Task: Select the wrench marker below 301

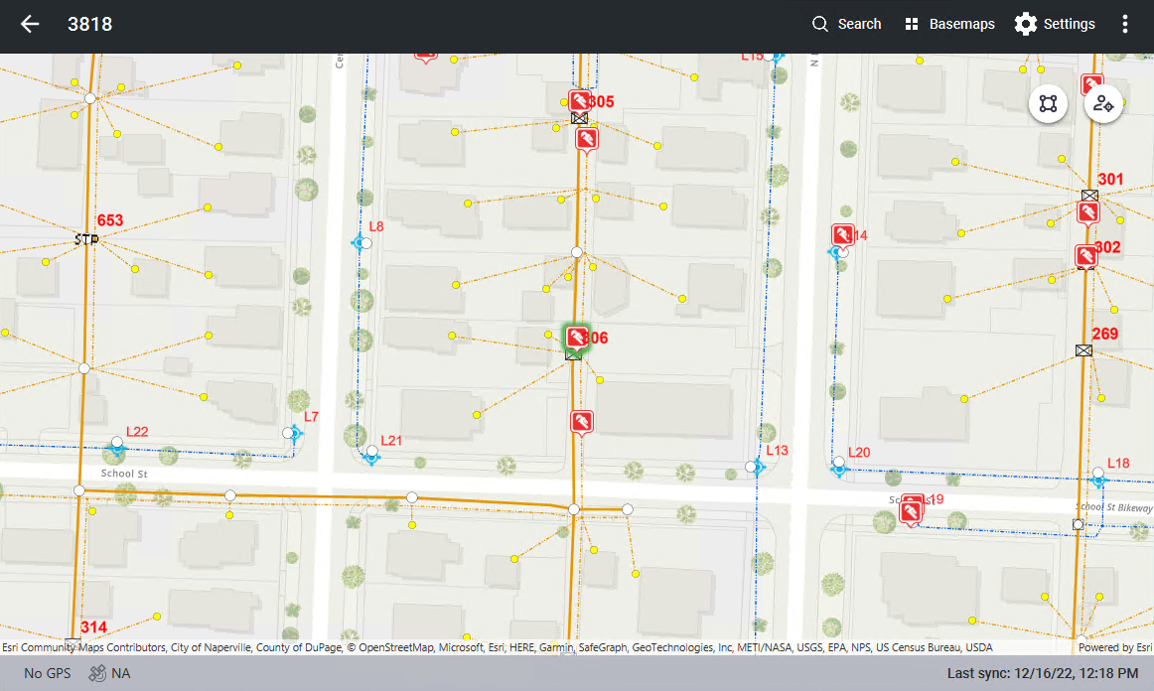Action: coord(1088,211)
